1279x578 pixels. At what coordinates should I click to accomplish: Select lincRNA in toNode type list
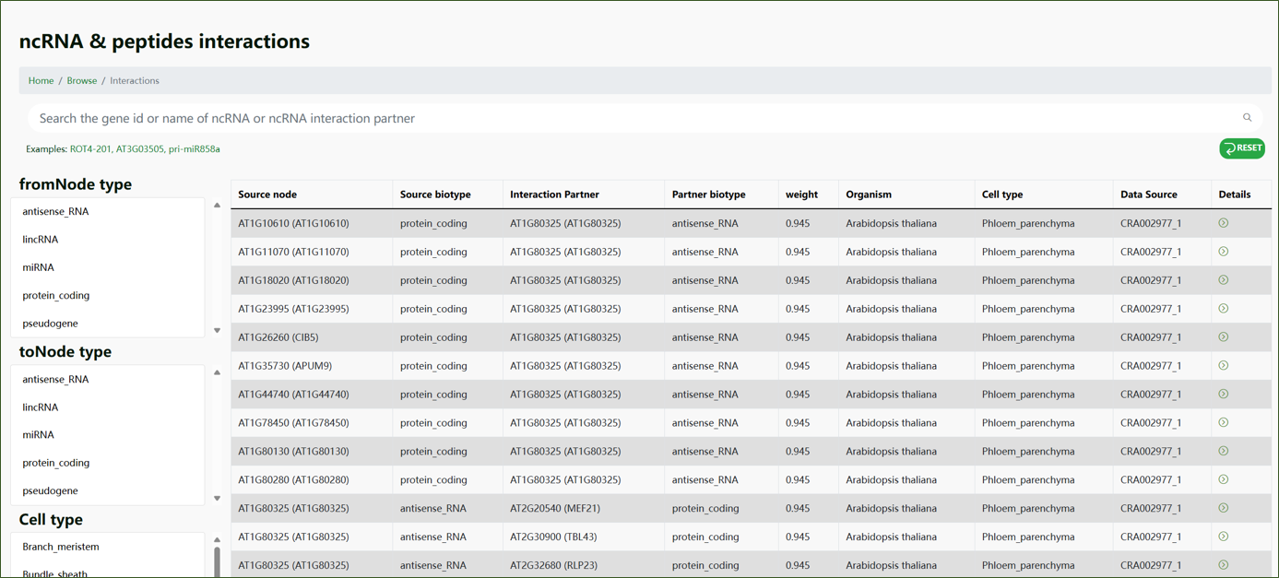[x=41, y=407]
